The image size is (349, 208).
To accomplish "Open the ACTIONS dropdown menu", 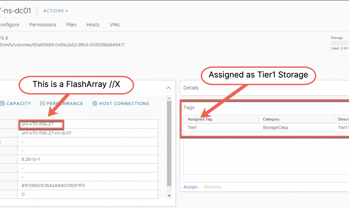I will (x=55, y=11).
